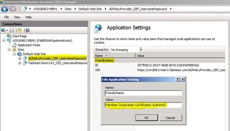230x131 pixels.
Task: Click the Help question mark in dialog
Action: coord(178,80)
